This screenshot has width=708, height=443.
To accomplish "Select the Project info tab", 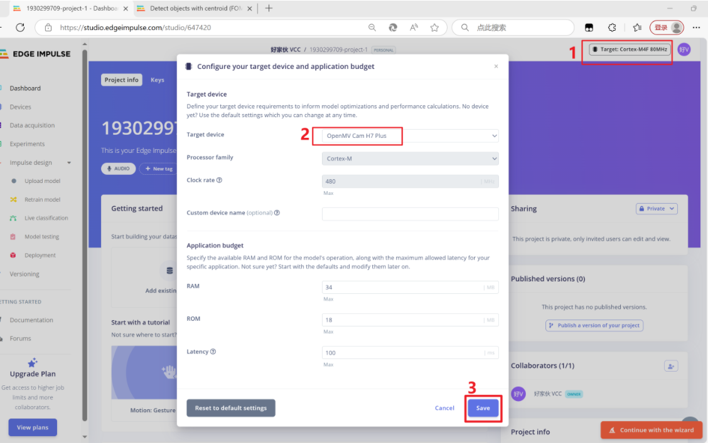I will click(x=122, y=80).
